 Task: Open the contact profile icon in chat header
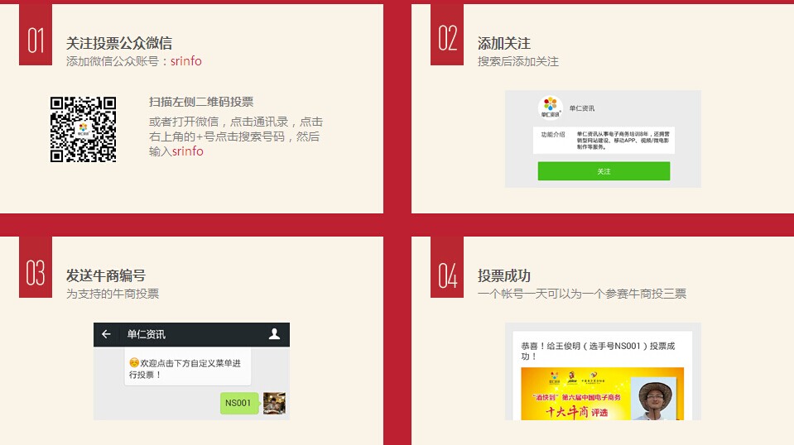pyautogui.click(x=275, y=334)
